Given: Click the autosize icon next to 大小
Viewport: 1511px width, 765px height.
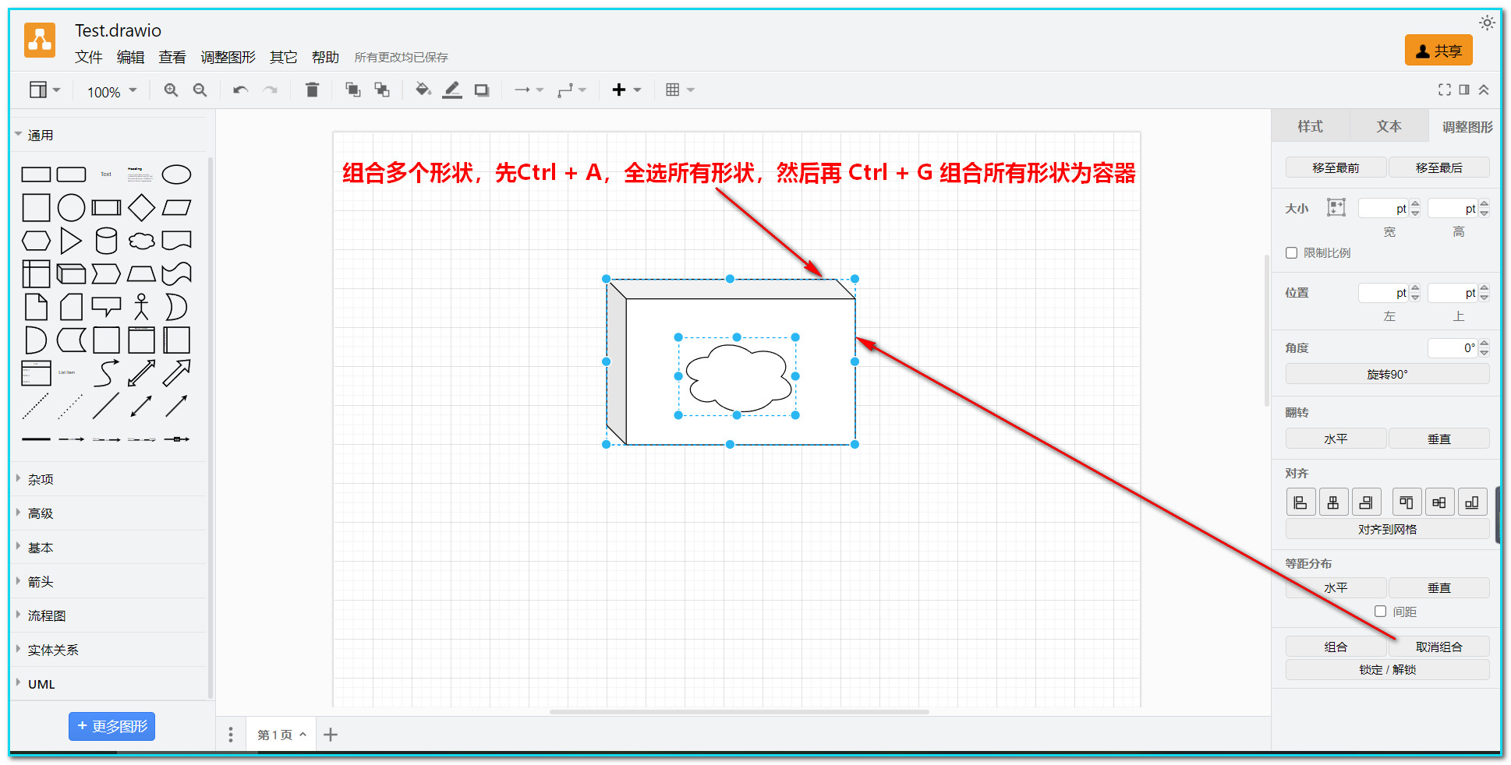Looking at the screenshot, I should point(1336,207).
